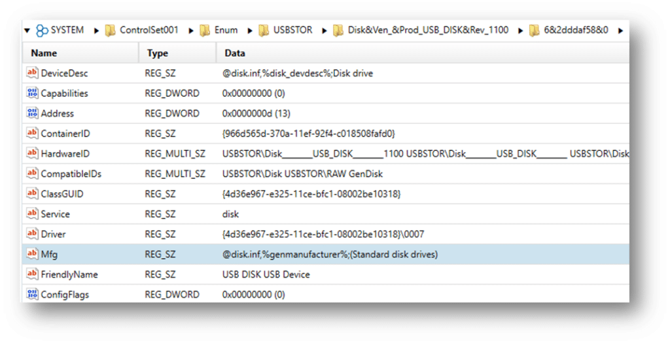This screenshot has width=670, height=343.
Task: Click the string icon beside Driver
Action: (32, 234)
